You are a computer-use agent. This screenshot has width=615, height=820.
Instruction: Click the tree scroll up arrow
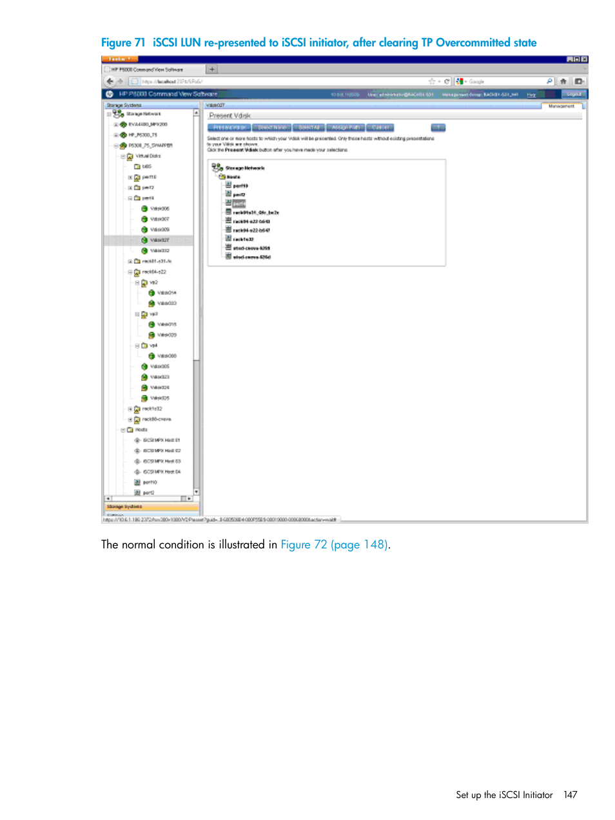click(197, 113)
